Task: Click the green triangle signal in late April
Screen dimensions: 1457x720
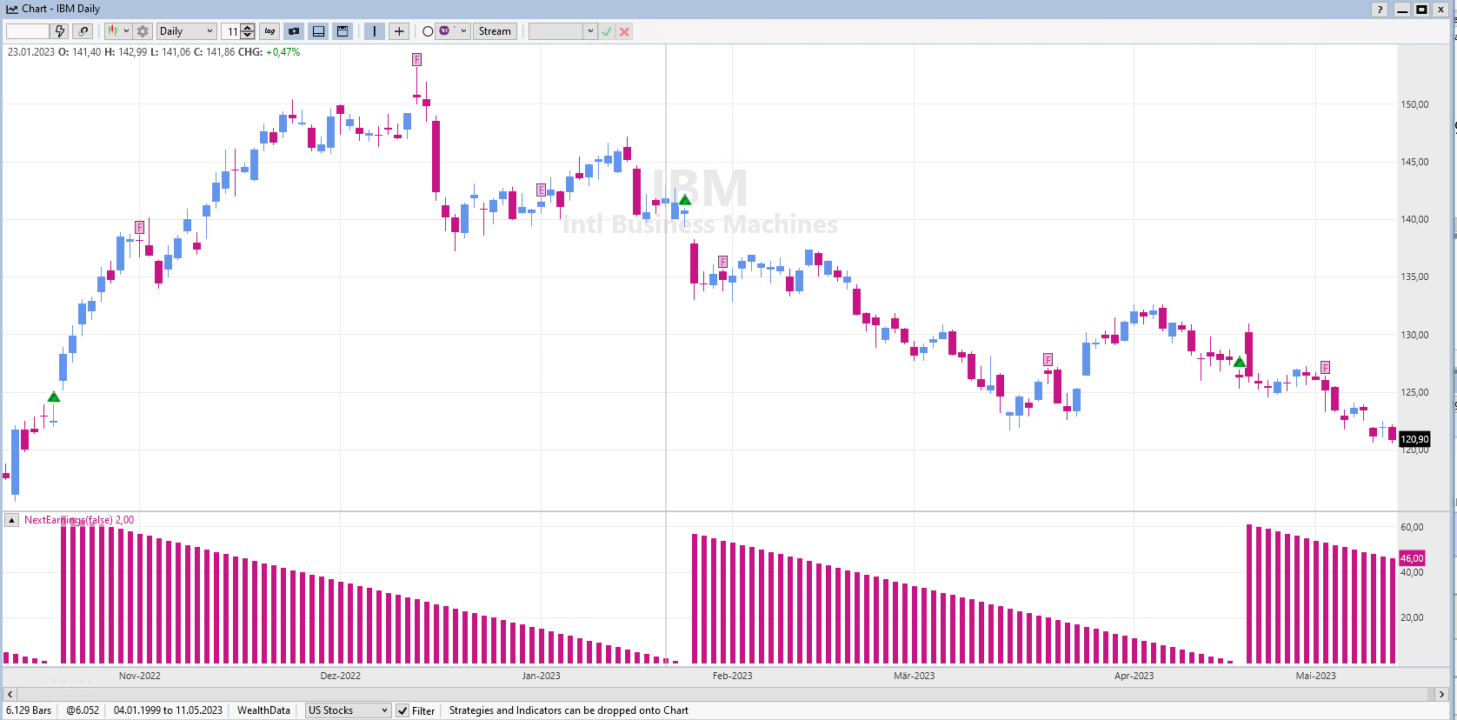Action: point(1240,362)
